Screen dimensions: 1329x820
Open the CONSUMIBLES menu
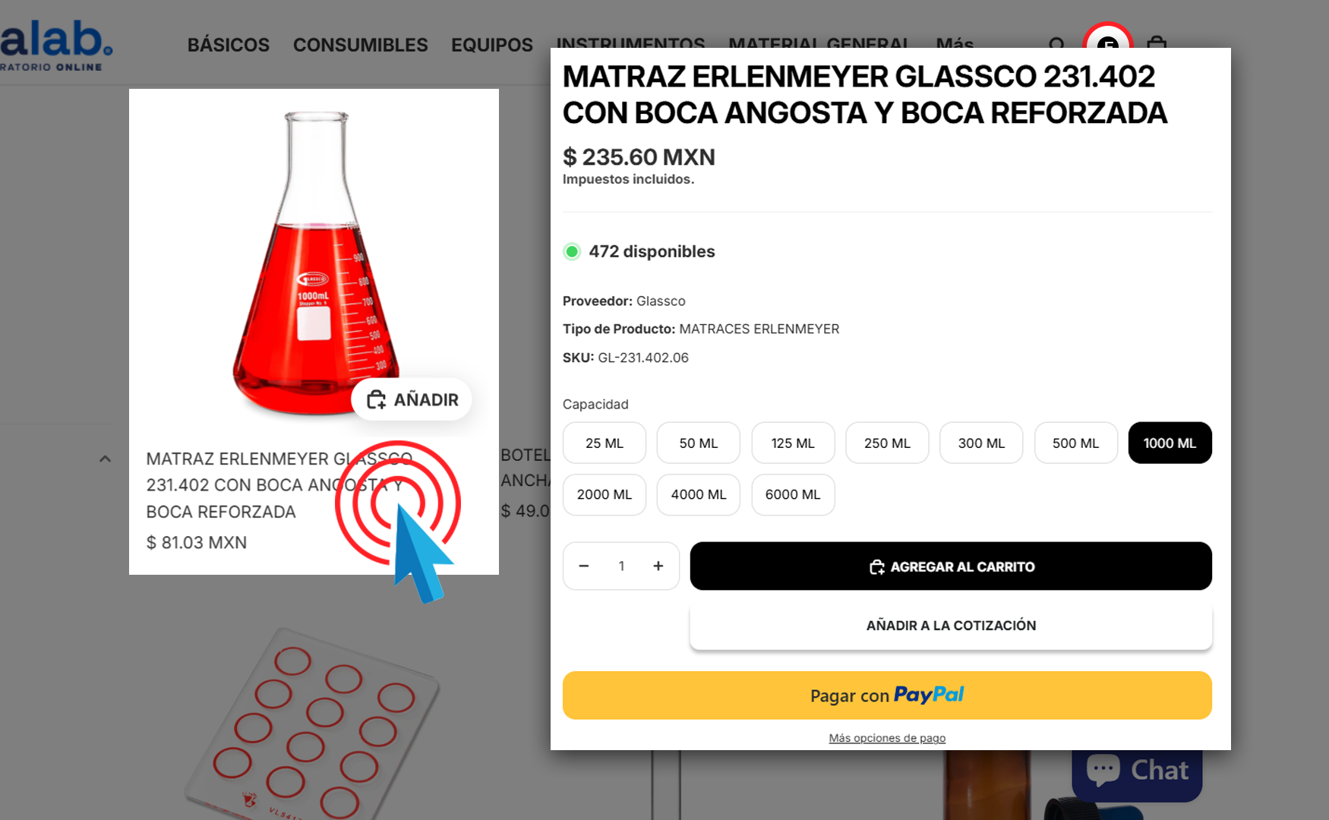(361, 45)
